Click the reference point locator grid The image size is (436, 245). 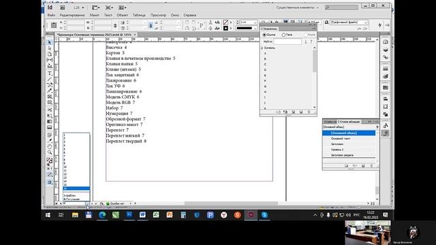[x=54, y=25]
